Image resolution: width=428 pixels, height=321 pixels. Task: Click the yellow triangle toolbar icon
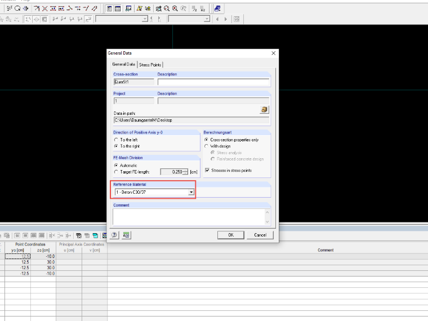(139, 8)
